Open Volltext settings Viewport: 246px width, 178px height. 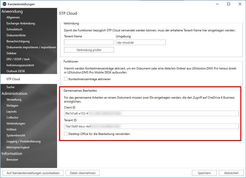[x=11, y=129]
